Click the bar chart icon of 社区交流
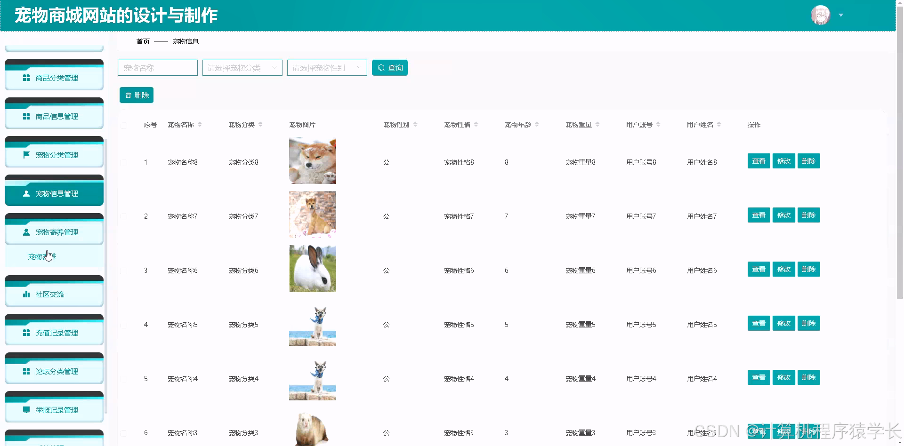This screenshot has height=446, width=904. point(26,294)
